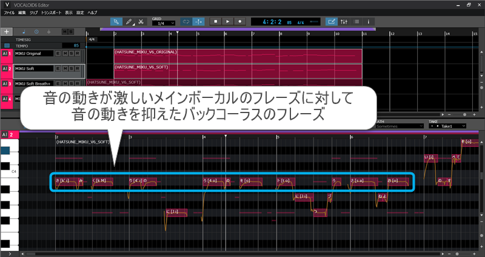Adjust piano roll horizontal zoom slider
This screenshot has width=485, height=257.
(457, 254)
